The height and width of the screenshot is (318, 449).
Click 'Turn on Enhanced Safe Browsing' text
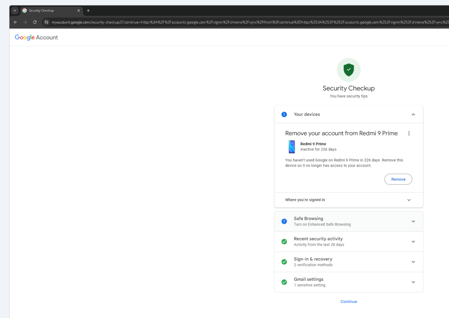tap(322, 225)
